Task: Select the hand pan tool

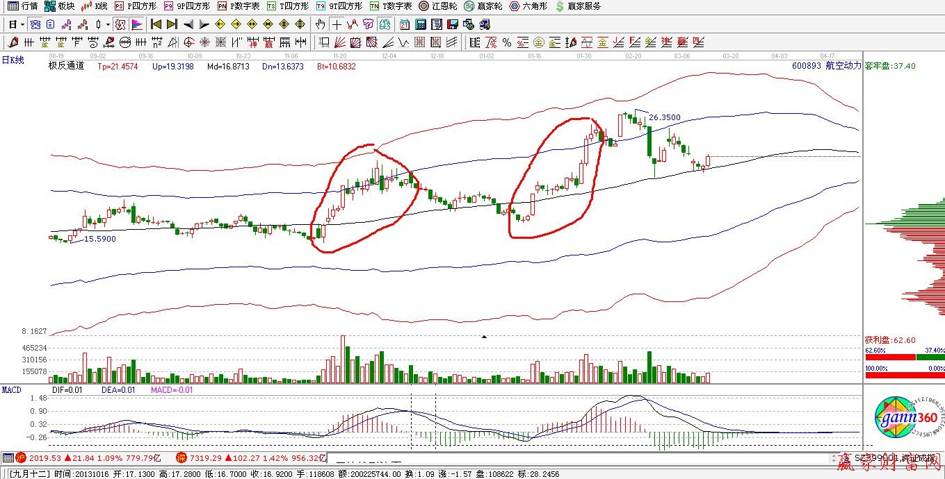Action: click(x=321, y=24)
